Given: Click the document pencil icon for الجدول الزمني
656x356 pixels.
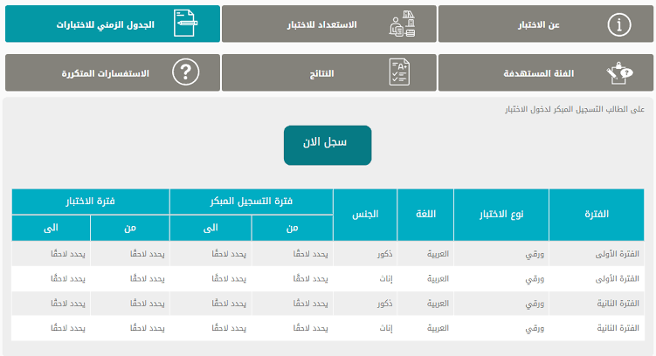Looking at the screenshot, I should (185, 24).
